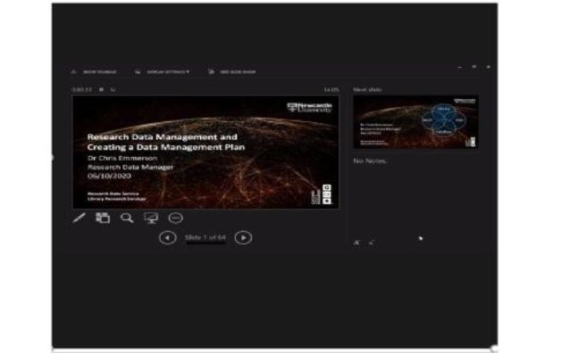Go to the previous slide arrow
This screenshot has height=353, width=578.
point(168,237)
